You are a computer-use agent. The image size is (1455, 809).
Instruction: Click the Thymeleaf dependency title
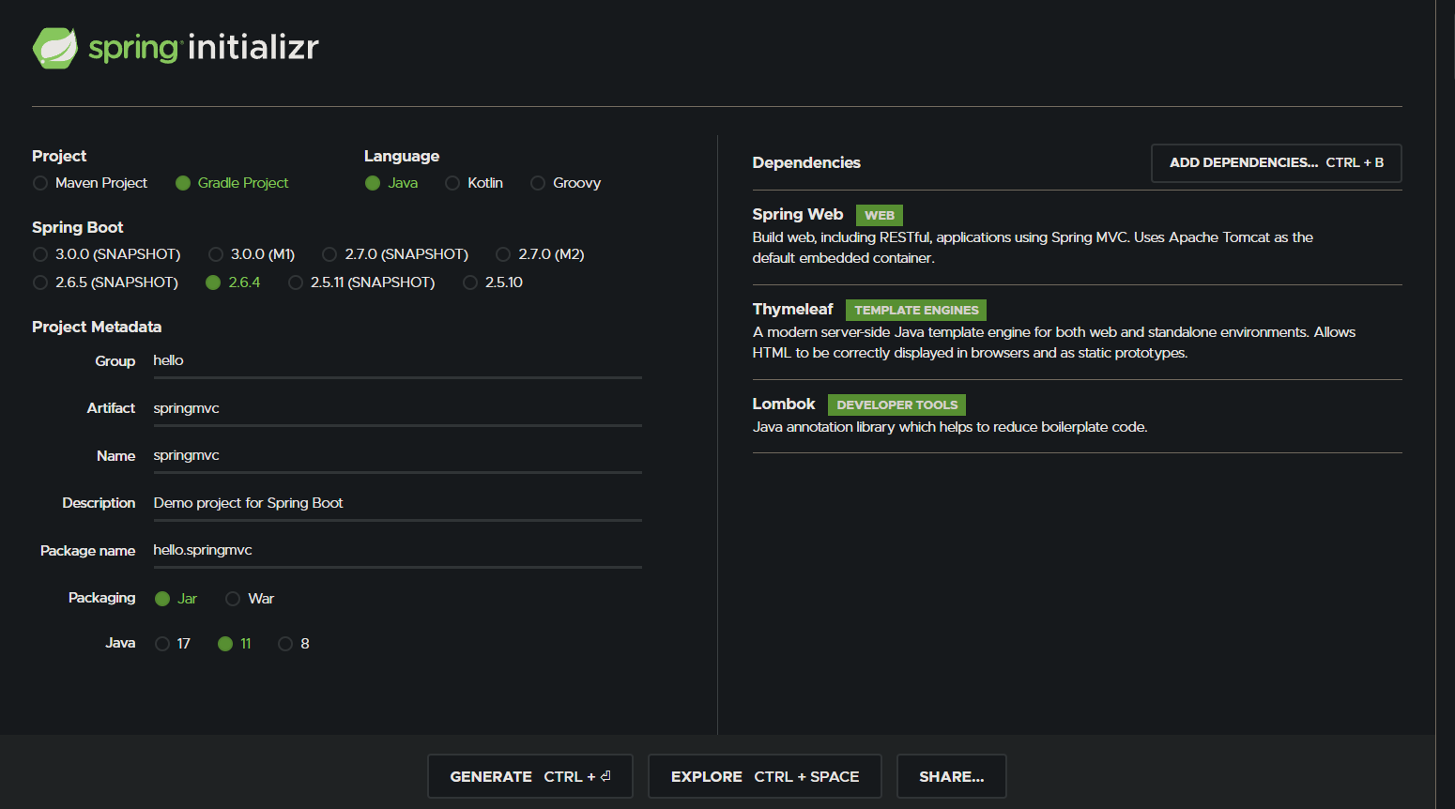coord(792,310)
